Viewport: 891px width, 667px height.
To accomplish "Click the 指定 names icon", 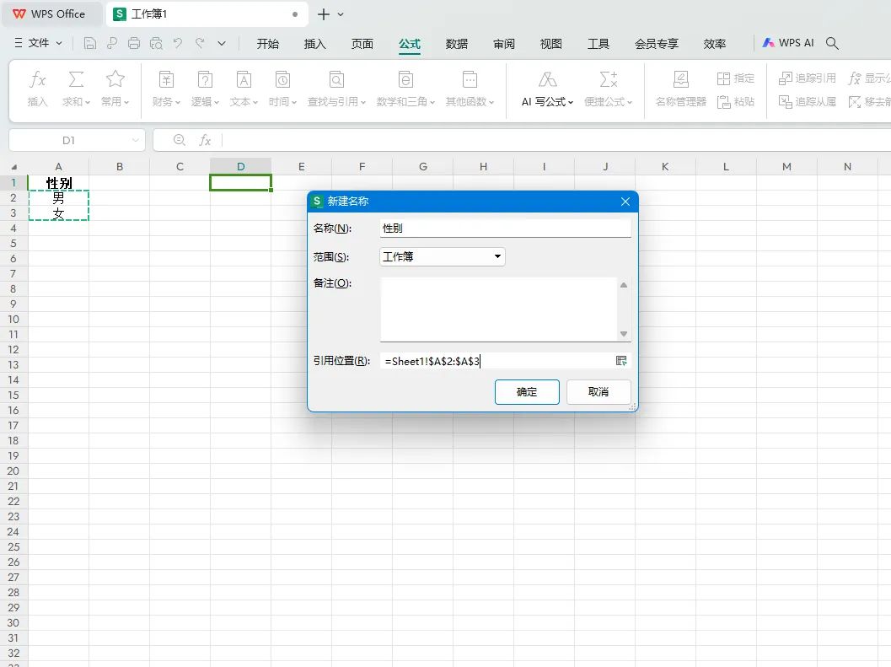I will pos(736,78).
